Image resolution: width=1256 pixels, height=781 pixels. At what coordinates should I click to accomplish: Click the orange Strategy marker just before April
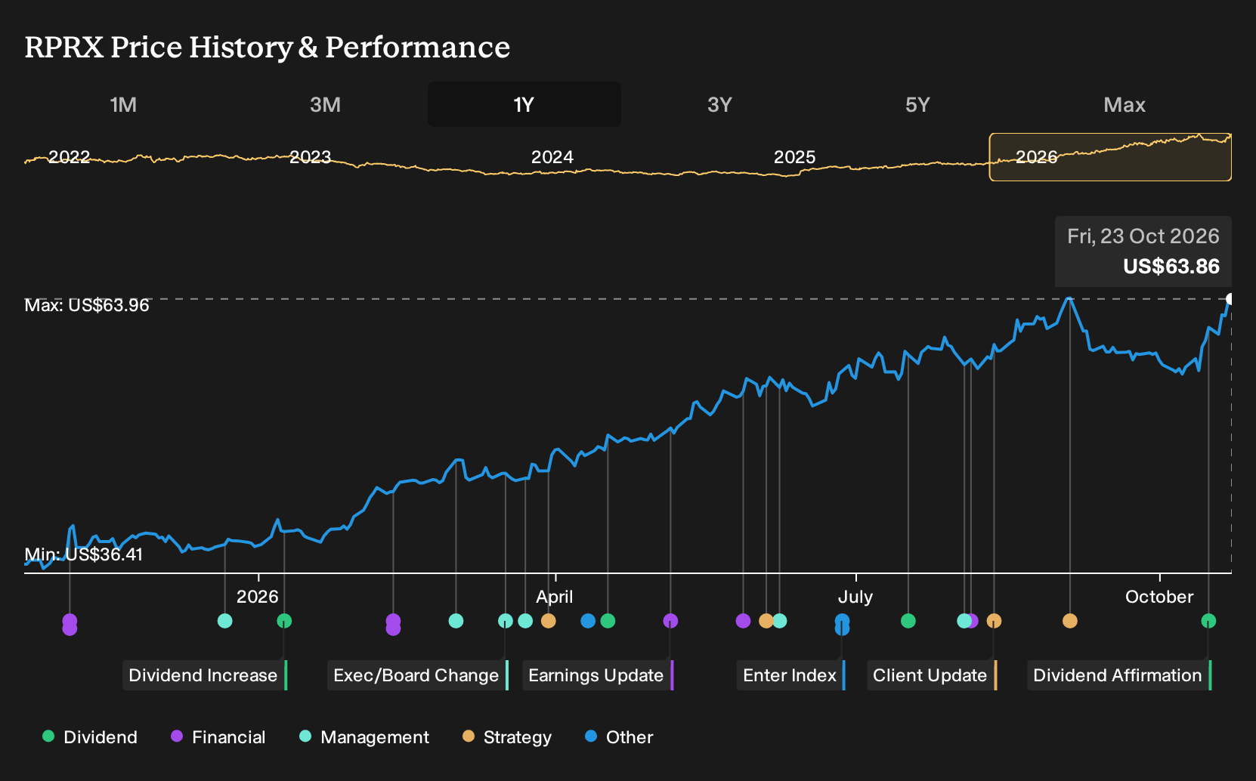click(x=549, y=621)
